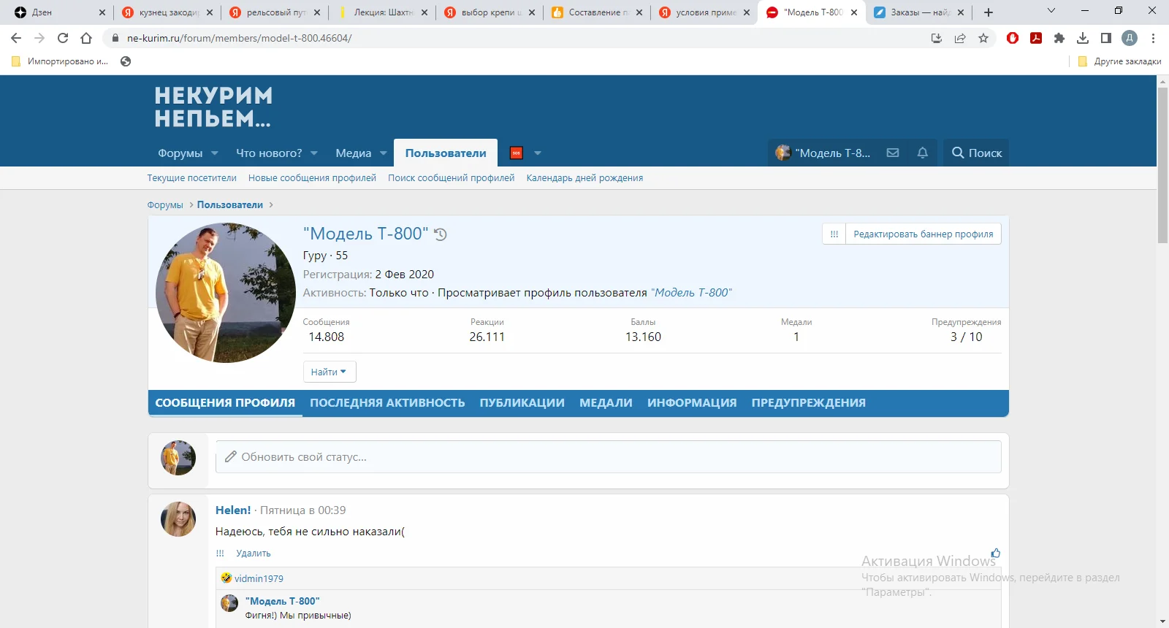Open the Найти dropdown button
This screenshot has height=628, width=1169.
pyautogui.click(x=330, y=372)
